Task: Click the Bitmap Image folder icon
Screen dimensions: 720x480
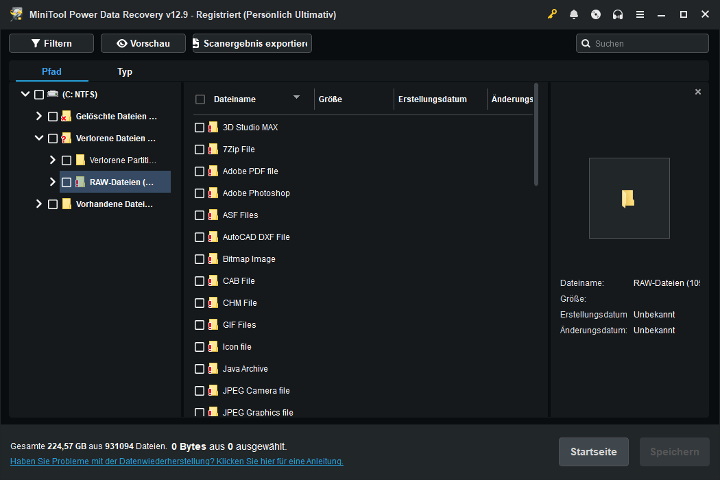Action: point(213,259)
